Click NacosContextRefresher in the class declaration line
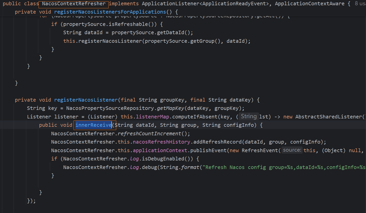 [74, 4]
